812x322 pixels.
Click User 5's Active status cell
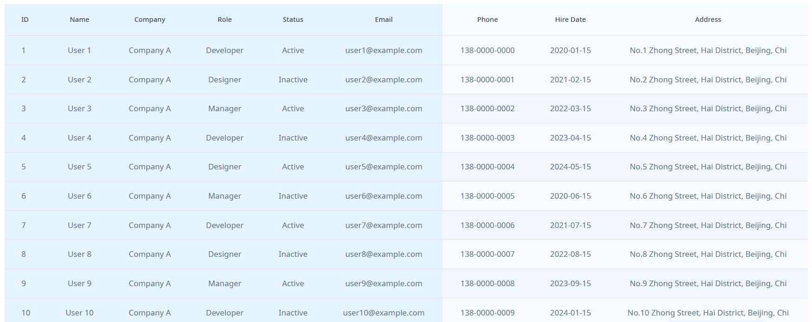click(293, 167)
